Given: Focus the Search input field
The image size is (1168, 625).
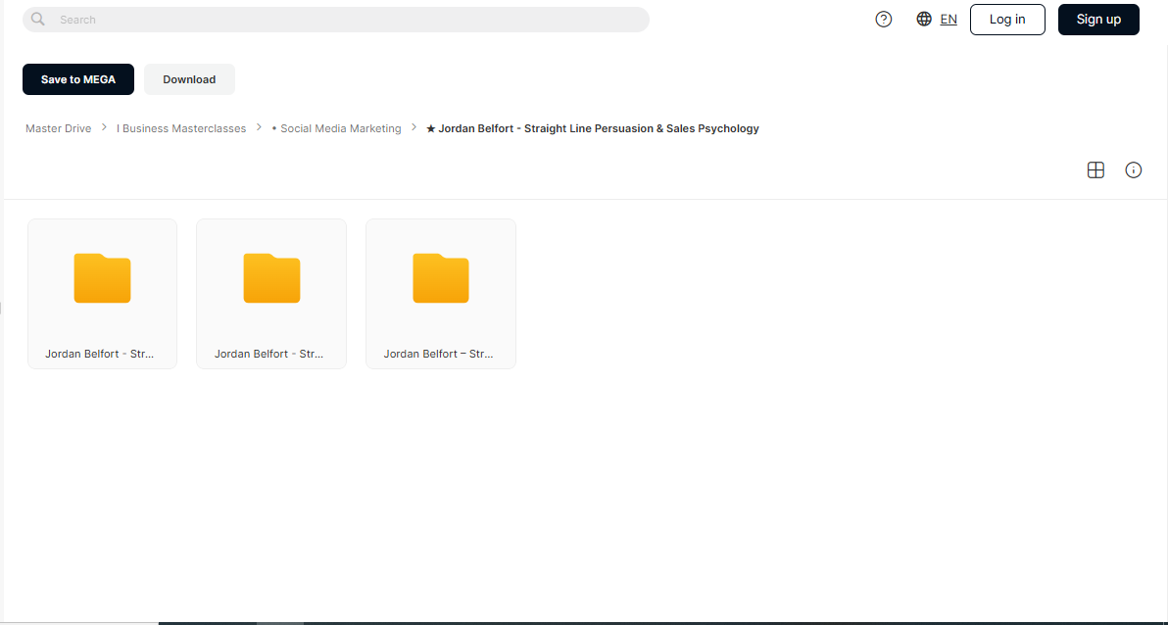Looking at the screenshot, I should coord(336,20).
